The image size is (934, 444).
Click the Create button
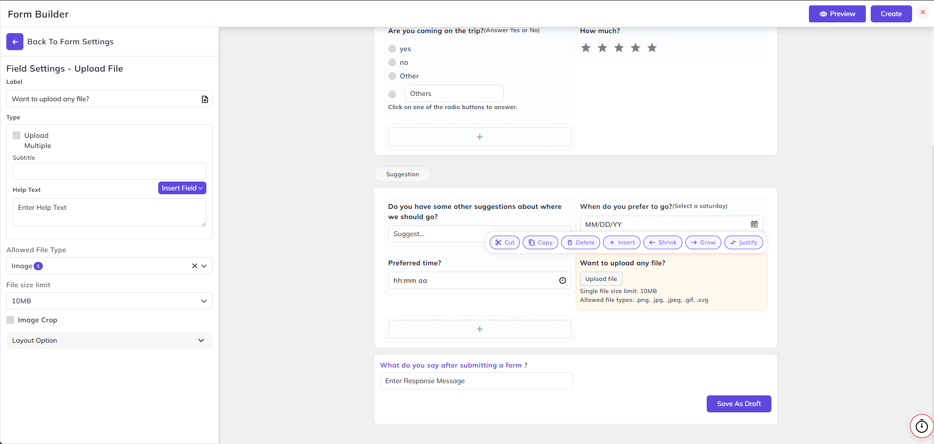(891, 14)
